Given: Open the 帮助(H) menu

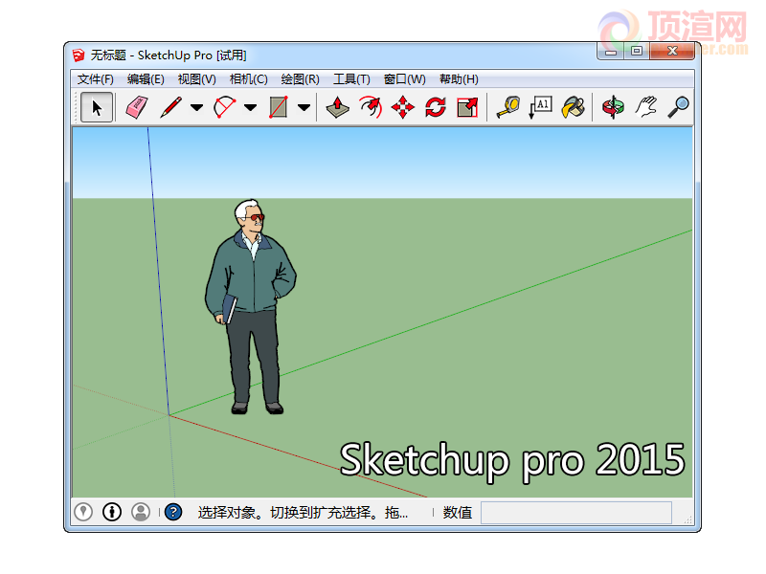Looking at the screenshot, I should [x=460, y=79].
